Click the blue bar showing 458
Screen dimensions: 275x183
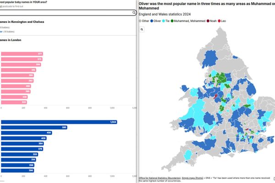(27, 133)
